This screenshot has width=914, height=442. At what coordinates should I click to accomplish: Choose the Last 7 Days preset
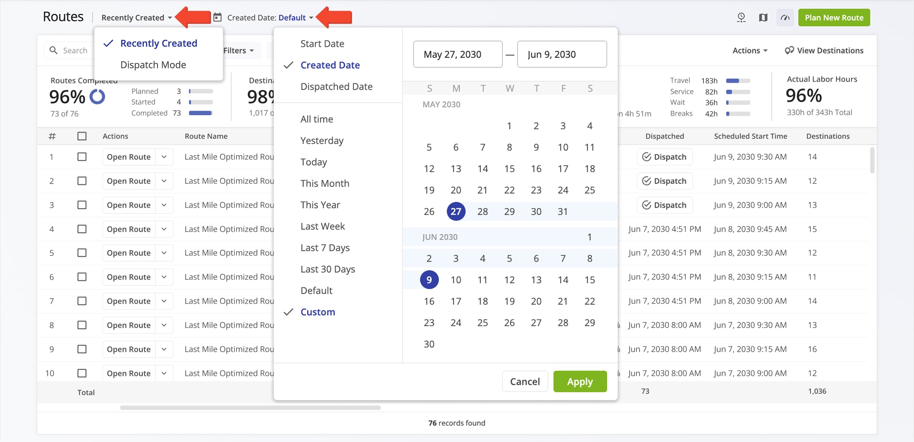pos(325,248)
